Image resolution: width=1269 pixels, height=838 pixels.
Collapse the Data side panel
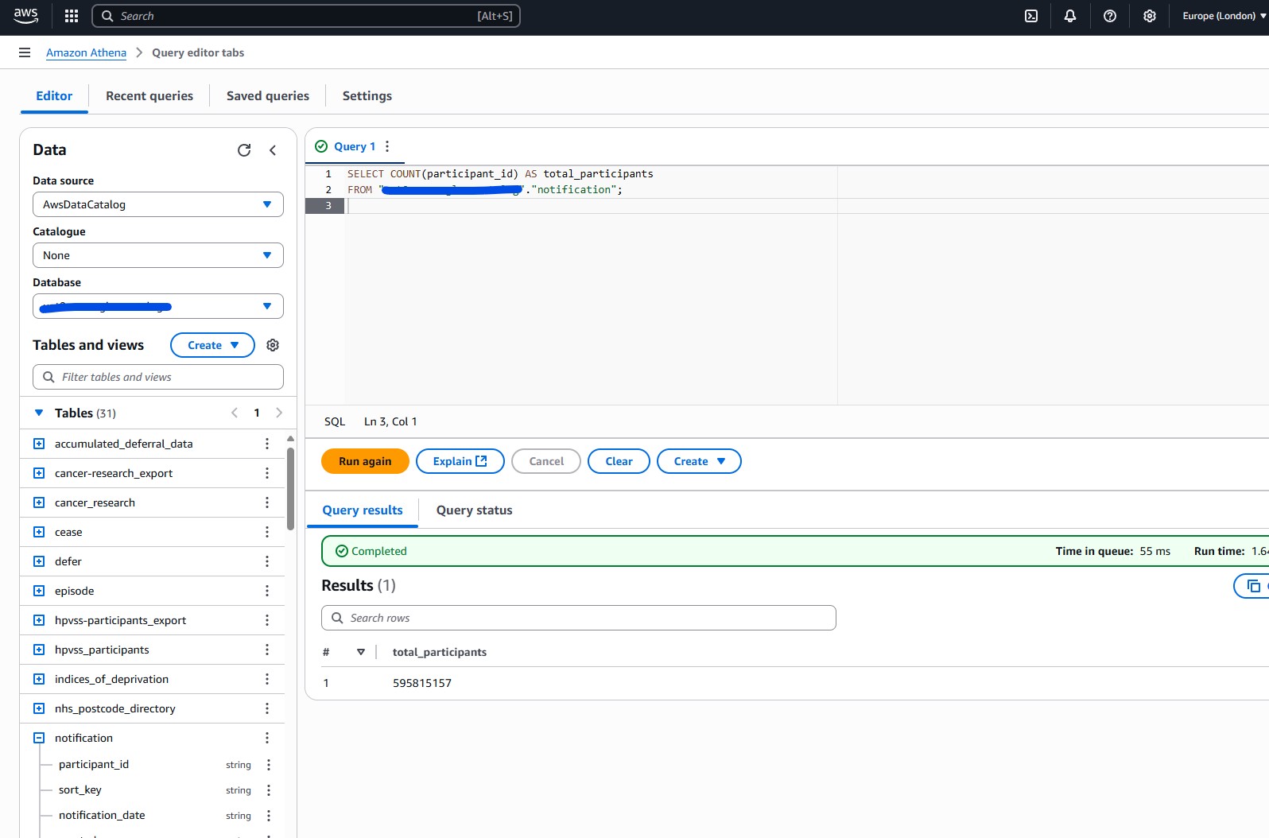pyautogui.click(x=273, y=150)
